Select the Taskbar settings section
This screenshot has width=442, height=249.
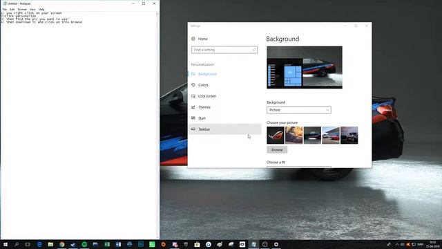[224, 129]
